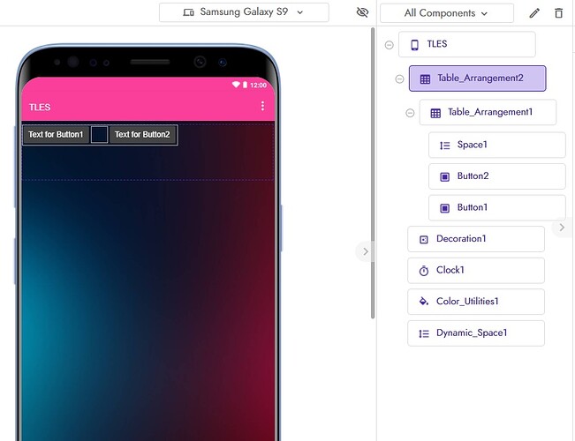Collapse the TLES screen tree node
This screenshot has width=575, height=441.
click(x=390, y=45)
